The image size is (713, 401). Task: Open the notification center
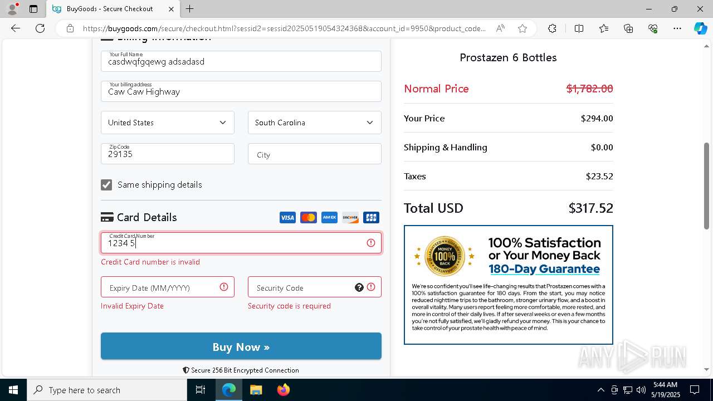click(x=695, y=390)
